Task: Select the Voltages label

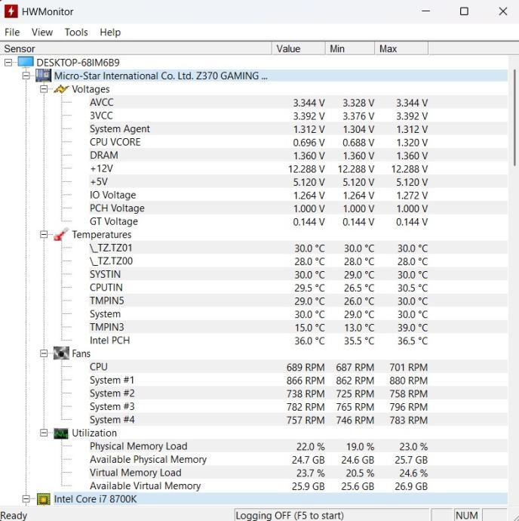Action: [91, 89]
